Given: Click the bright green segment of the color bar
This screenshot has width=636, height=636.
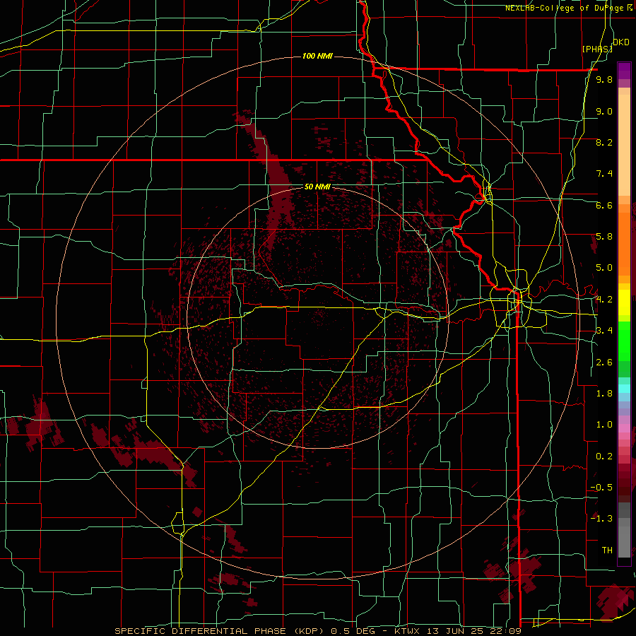Looking at the screenshot, I should click(624, 341).
